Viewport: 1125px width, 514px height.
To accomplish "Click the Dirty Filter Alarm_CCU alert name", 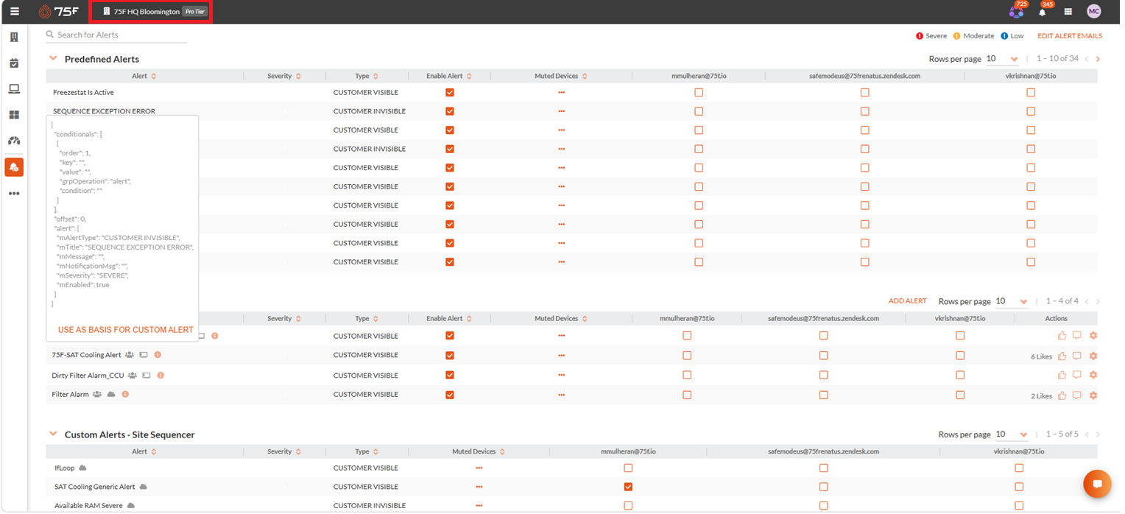I will [x=88, y=375].
